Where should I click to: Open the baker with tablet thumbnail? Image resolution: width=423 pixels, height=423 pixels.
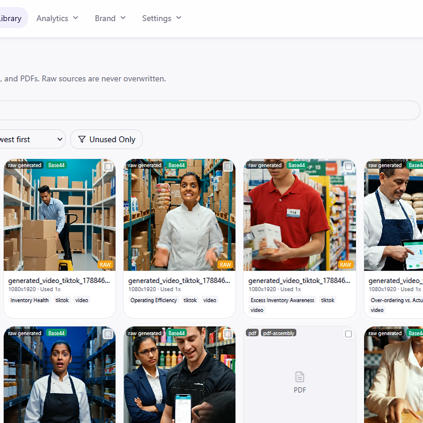393,215
